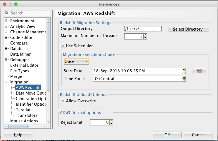The width and height of the screenshot is (218, 141).
Task: Confirm preferences with OK button
Action: [x=167, y=135]
